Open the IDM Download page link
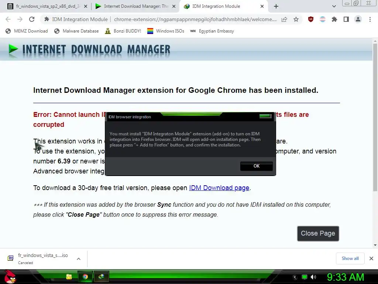This screenshot has width=378, height=284. 219,188
